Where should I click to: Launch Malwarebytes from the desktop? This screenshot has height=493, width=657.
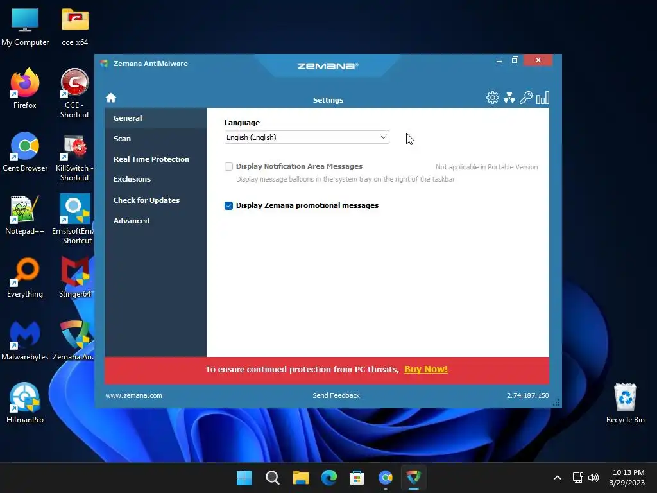25,340
